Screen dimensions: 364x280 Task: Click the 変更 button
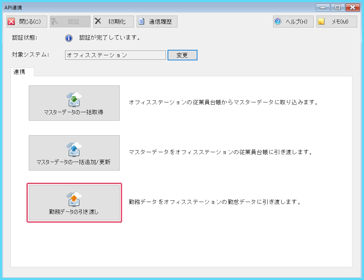pyautogui.click(x=183, y=55)
